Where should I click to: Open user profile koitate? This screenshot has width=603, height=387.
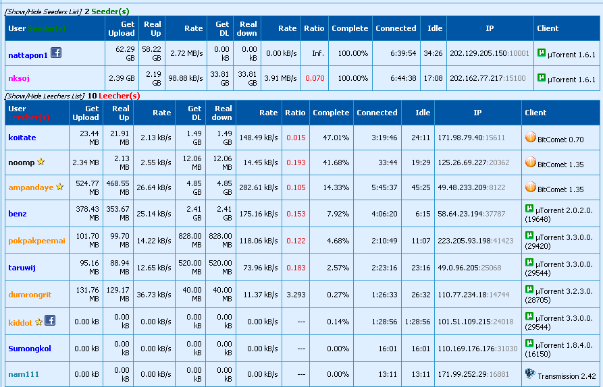tap(22, 138)
